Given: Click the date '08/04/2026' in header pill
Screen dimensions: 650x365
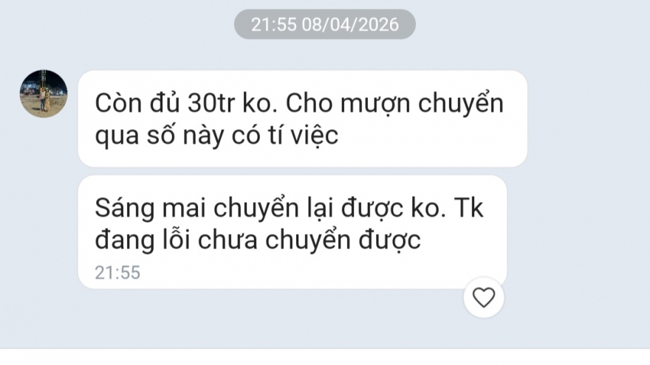Looking at the screenshot, I should (x=350, y=25).
